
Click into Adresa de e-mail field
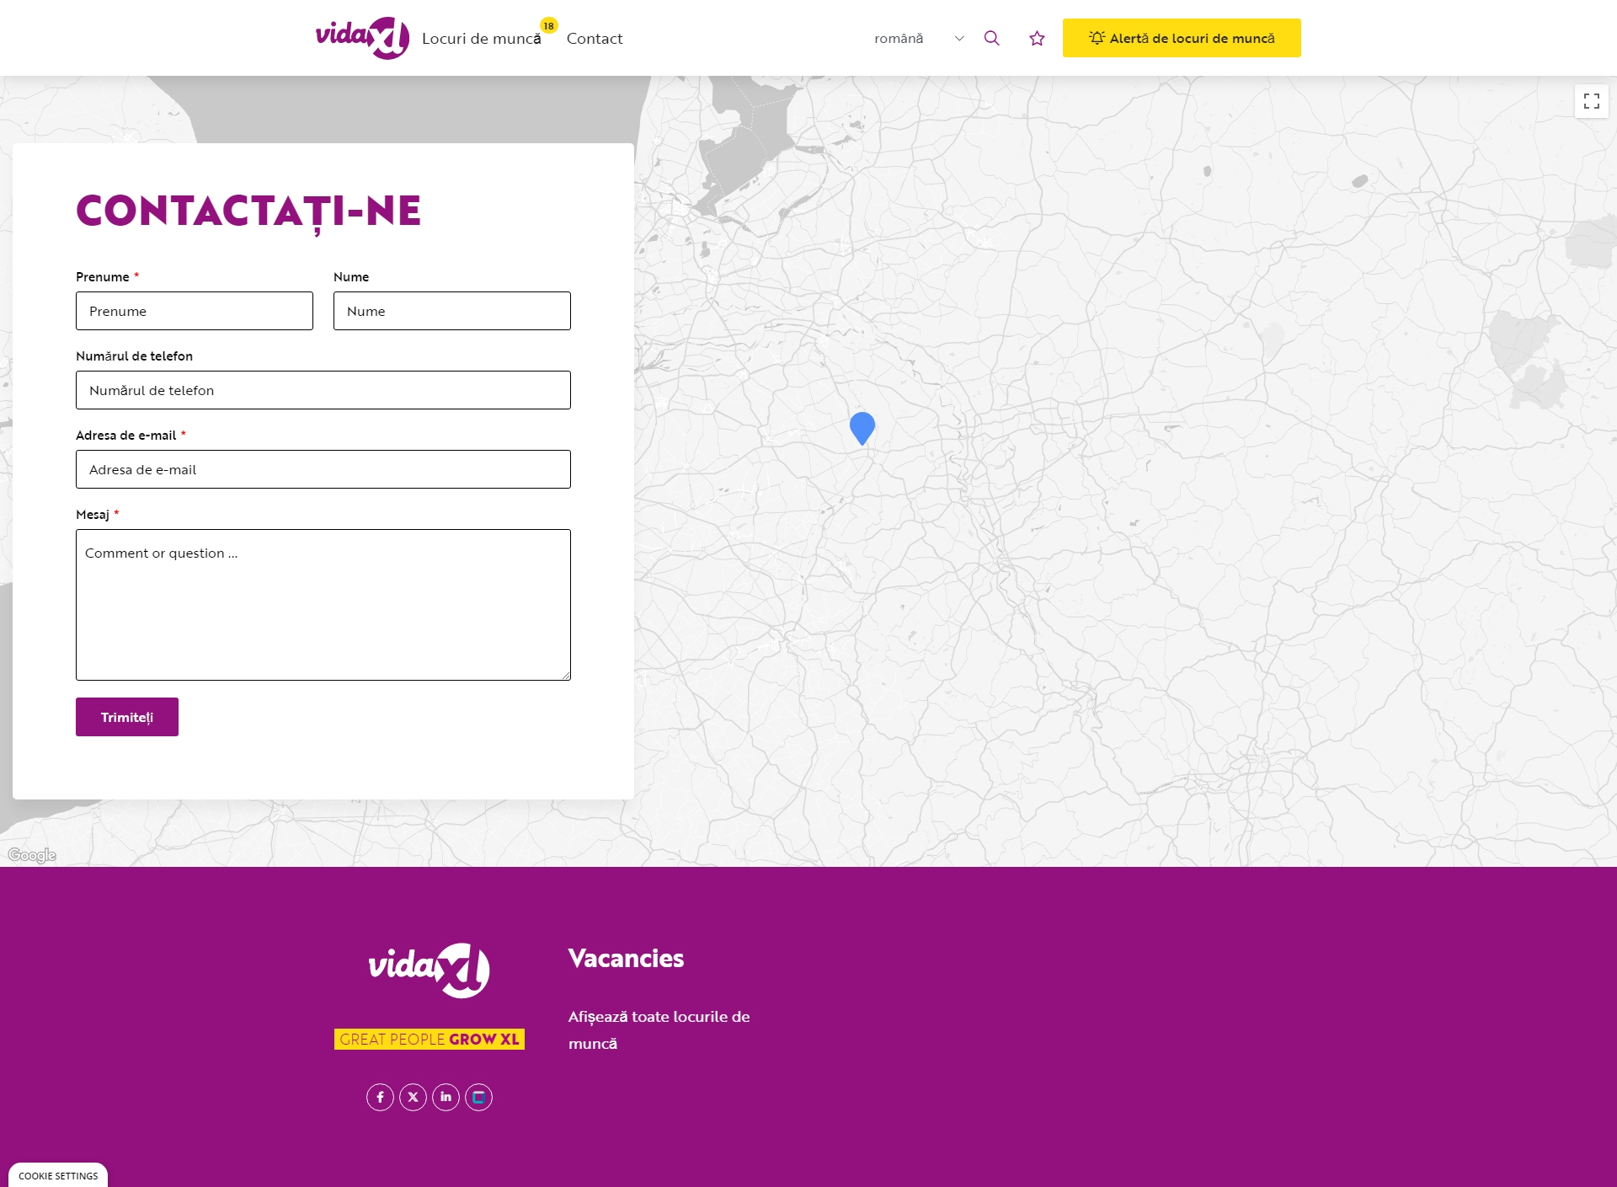click(x=323, y=469)
